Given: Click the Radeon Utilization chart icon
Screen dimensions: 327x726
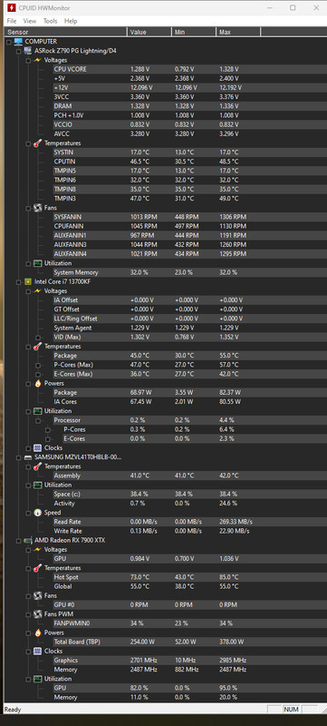Looking at the screenshot, I should [x=37, y=679].
